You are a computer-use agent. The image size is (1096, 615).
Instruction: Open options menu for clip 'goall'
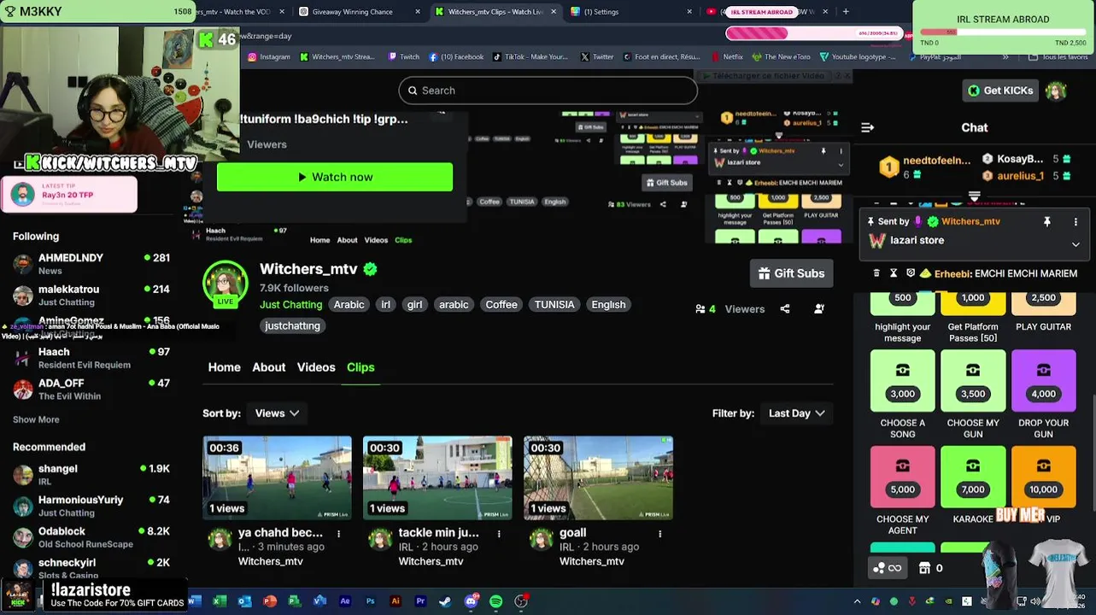point(659,533)
